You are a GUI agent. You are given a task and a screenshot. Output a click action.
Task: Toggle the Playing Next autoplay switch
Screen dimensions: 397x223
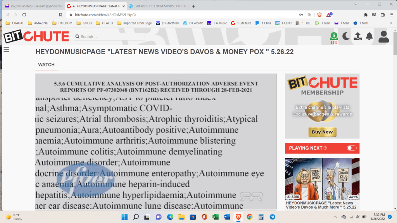(351, 148)
